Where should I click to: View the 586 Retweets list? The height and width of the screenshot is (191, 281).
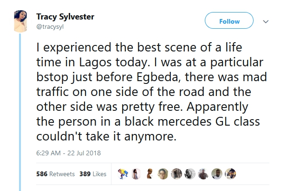click(55, 174)
